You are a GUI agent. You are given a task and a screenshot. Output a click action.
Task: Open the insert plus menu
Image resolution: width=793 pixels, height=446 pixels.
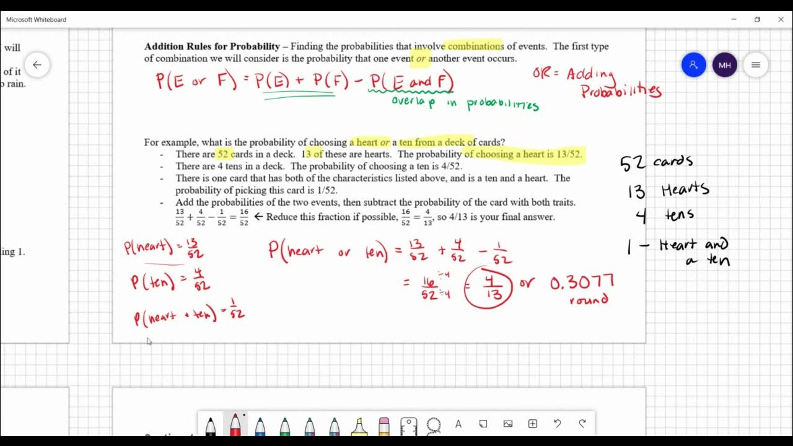[533, 424]
